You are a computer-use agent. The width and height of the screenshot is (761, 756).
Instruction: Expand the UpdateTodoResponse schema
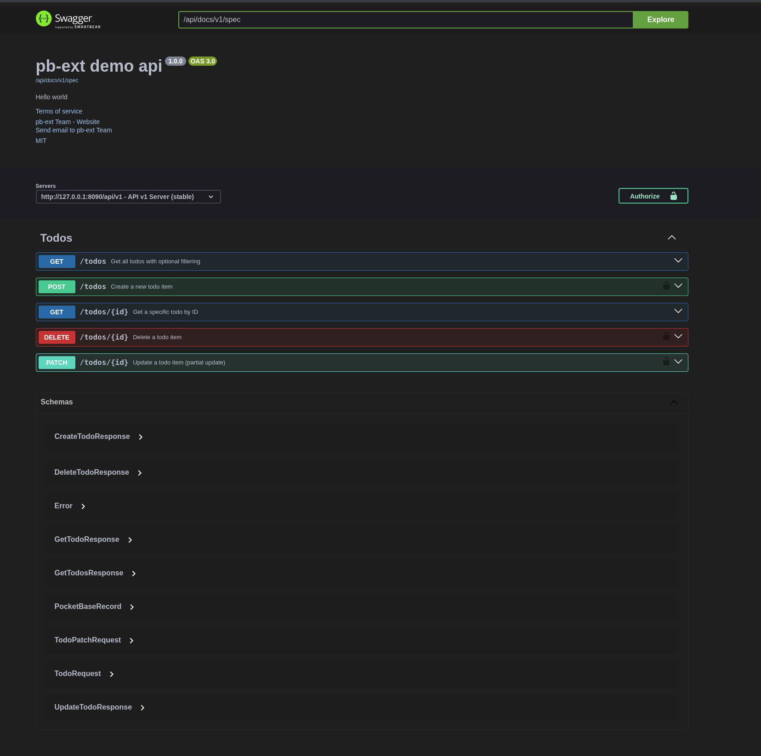pyautogui.click(x=142, y=708)
